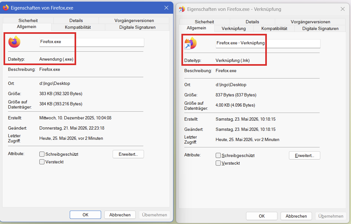Open Erweitert... attributes for the shortcut
Image resolution: width=351 pixels, height=224 pixels.
(304, 155)
